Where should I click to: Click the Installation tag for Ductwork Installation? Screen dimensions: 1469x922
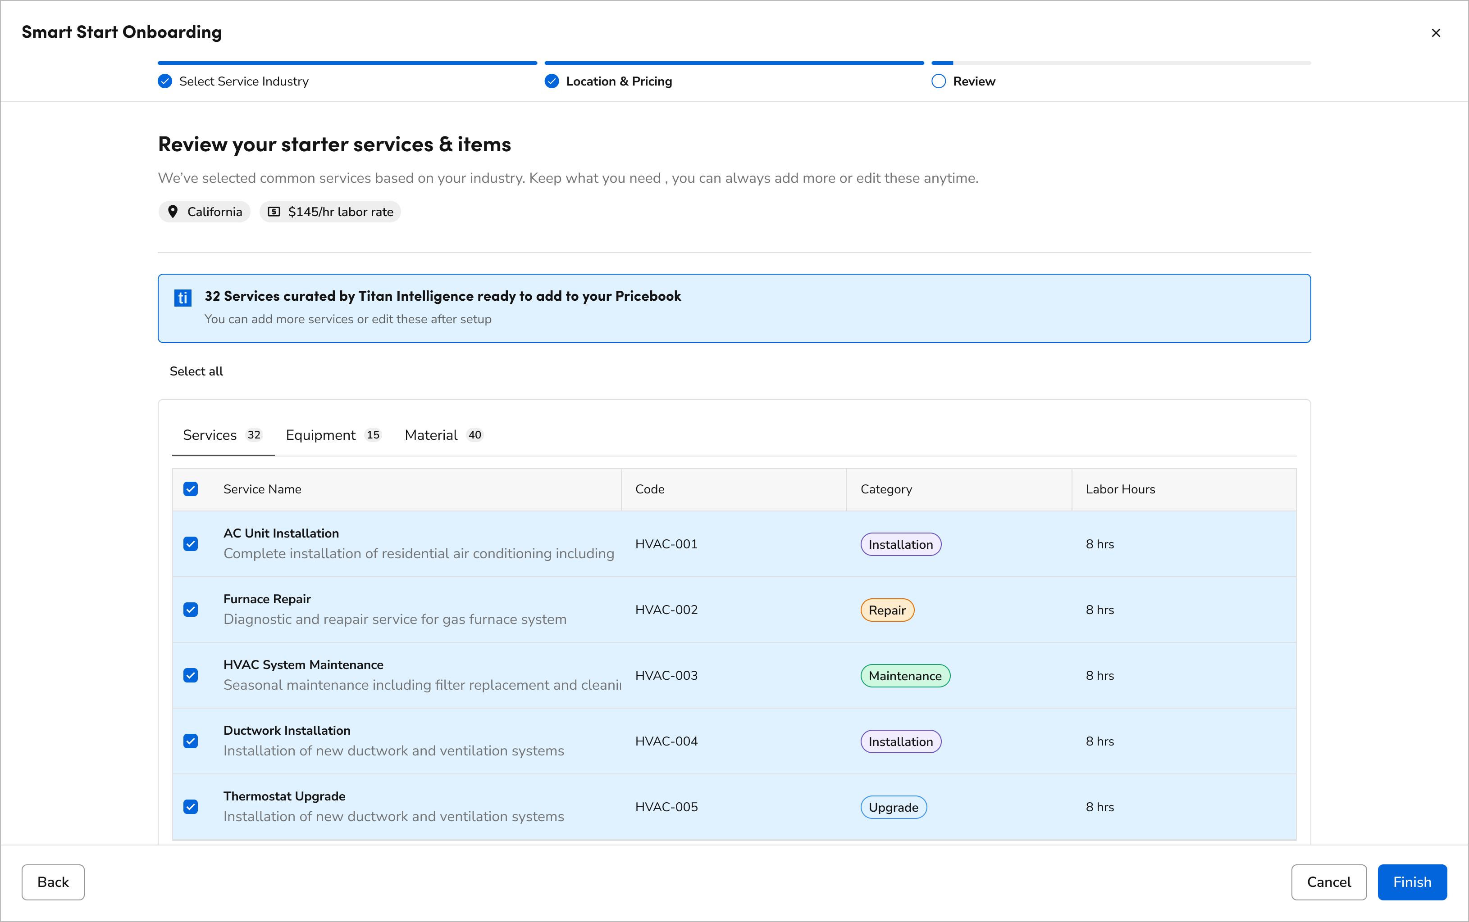coord(900,741)
